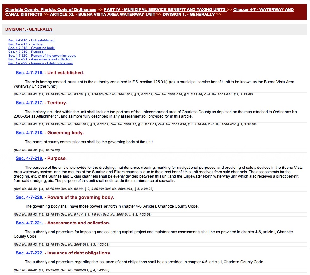Jump to Unit established in contents list

[x=32, y=40]
